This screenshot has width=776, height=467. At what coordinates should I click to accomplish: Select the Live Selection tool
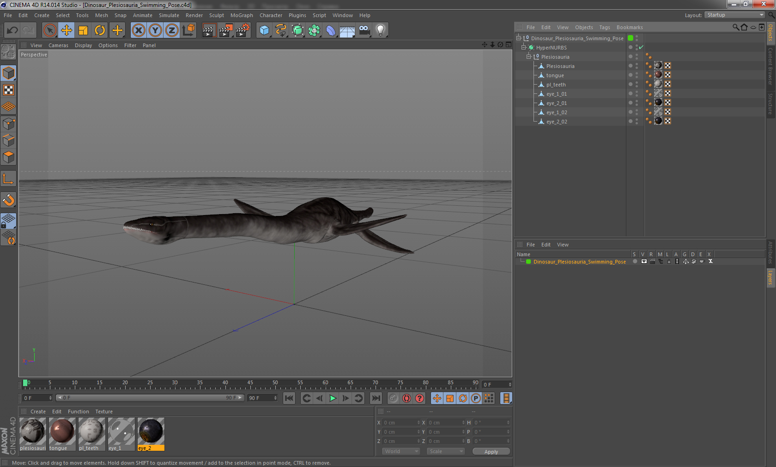tap(49, 31)
